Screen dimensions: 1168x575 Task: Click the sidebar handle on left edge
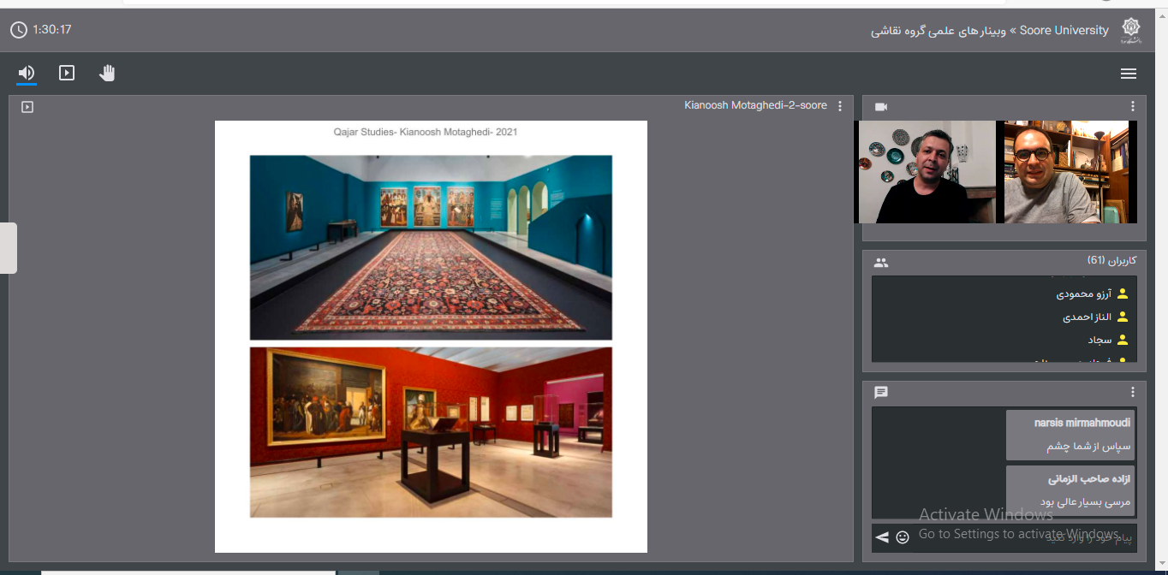[x=8, y=248]
